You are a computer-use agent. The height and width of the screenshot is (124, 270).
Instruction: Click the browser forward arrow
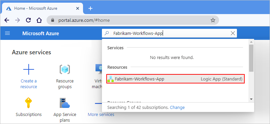pyautogui.click(x=18, y=20)
